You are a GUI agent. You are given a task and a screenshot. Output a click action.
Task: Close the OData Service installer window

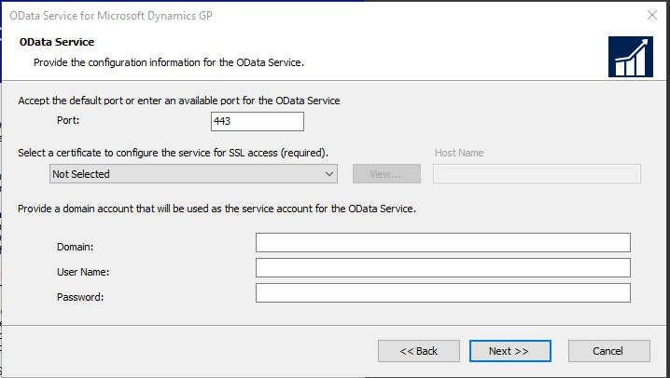650,15
